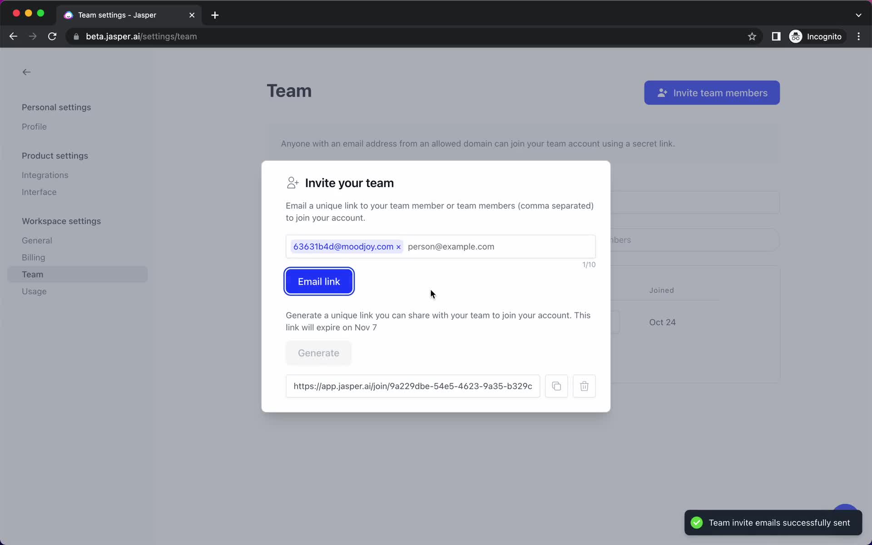Click the back arrow navigation icon

click(x=26, y=71)
